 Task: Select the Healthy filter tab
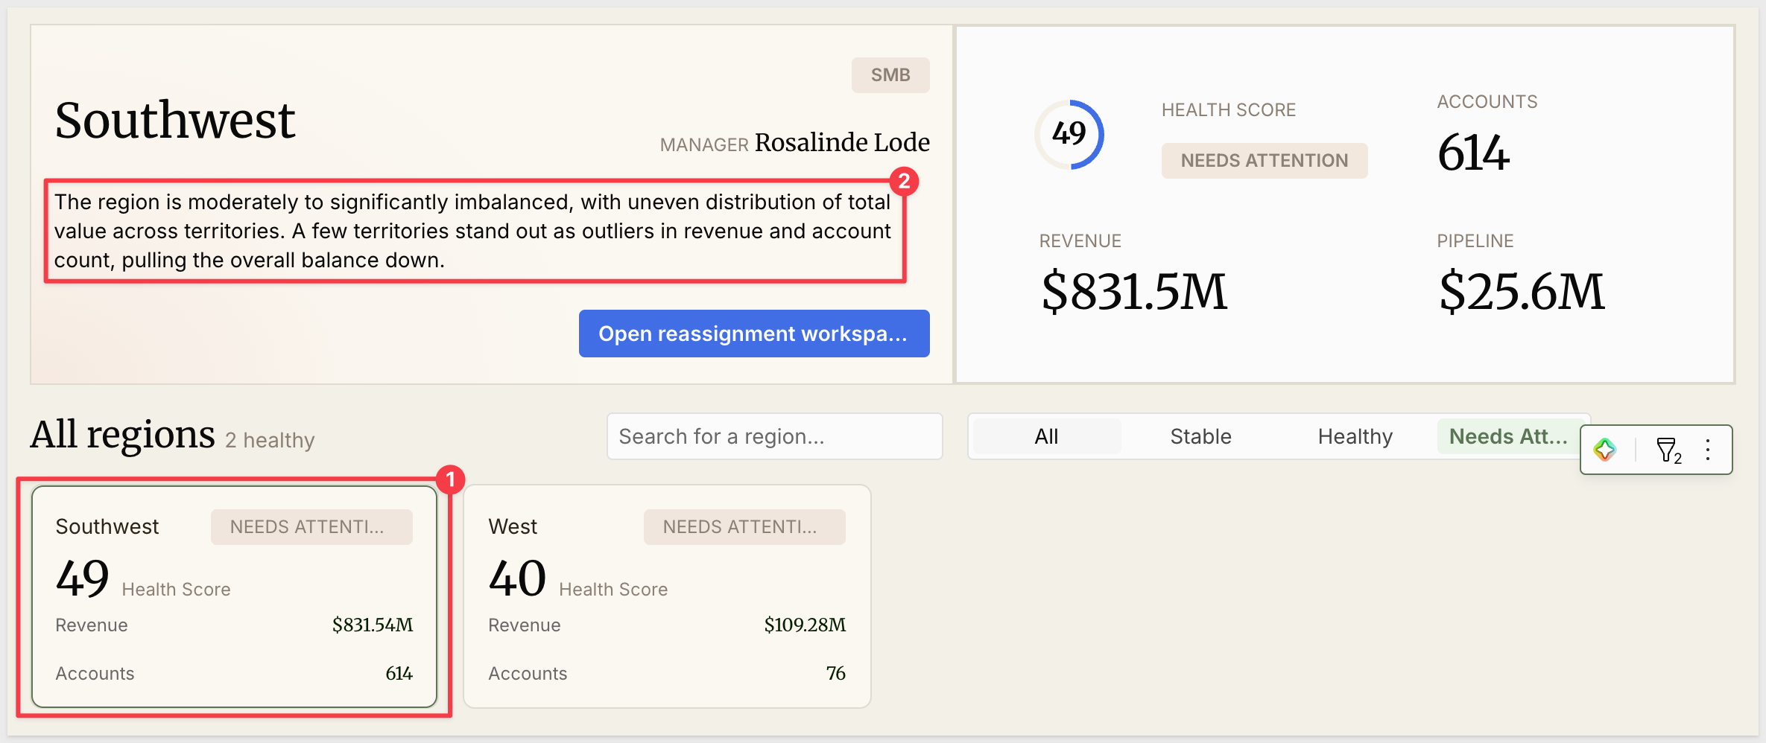[x=1355, y=436]
